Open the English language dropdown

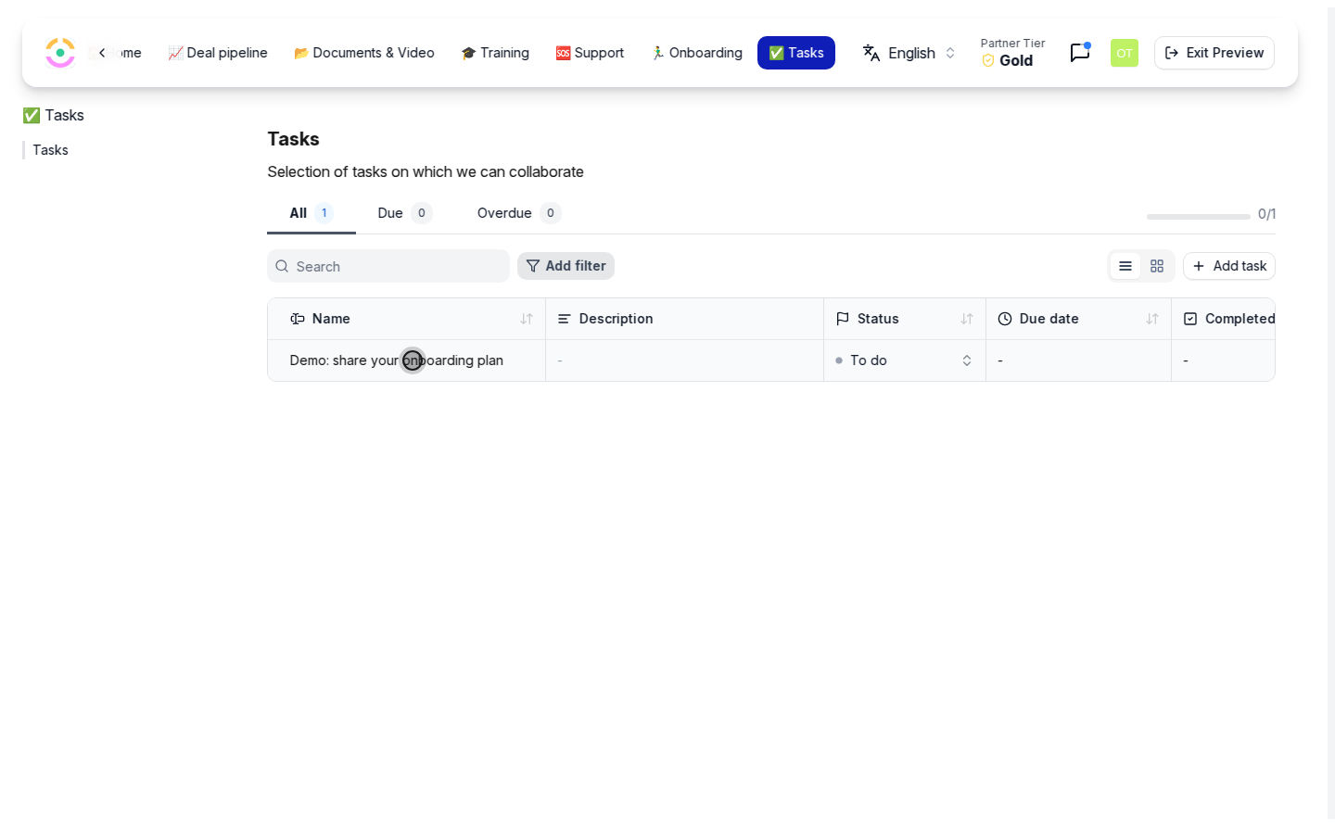pyautogui.click(x=909, y=53)
